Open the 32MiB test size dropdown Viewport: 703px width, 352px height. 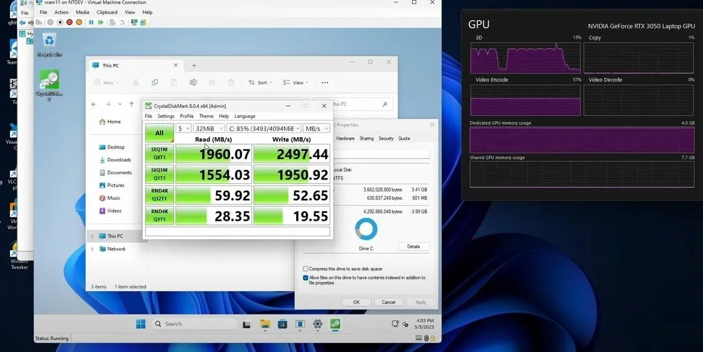(209, 128)
